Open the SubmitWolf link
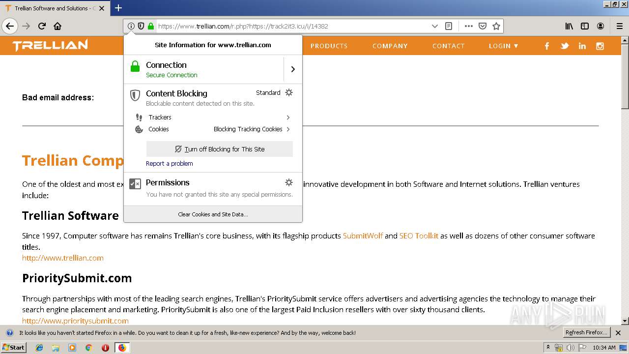The width and height of the screenshot is (629, 354). click(x=363, y=236)
